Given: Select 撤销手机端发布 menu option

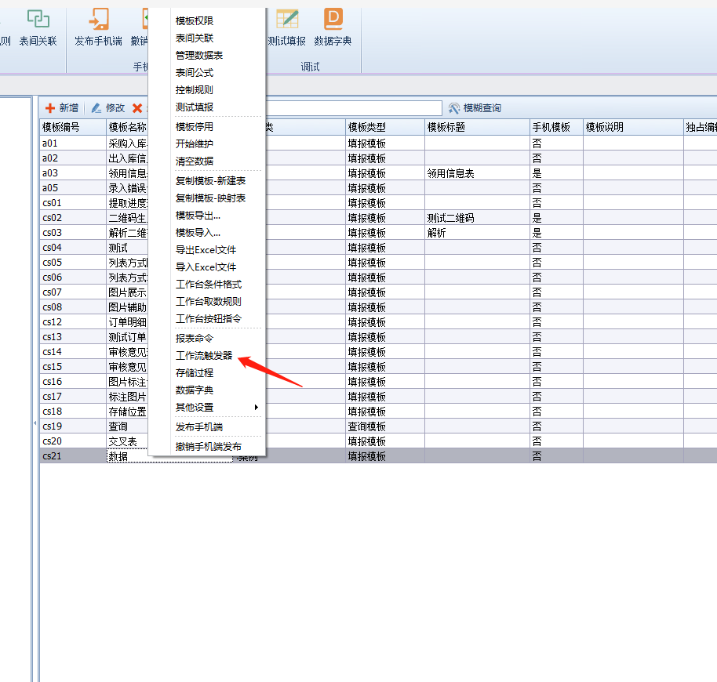Looking at the screenshot, I should point(209,447).
